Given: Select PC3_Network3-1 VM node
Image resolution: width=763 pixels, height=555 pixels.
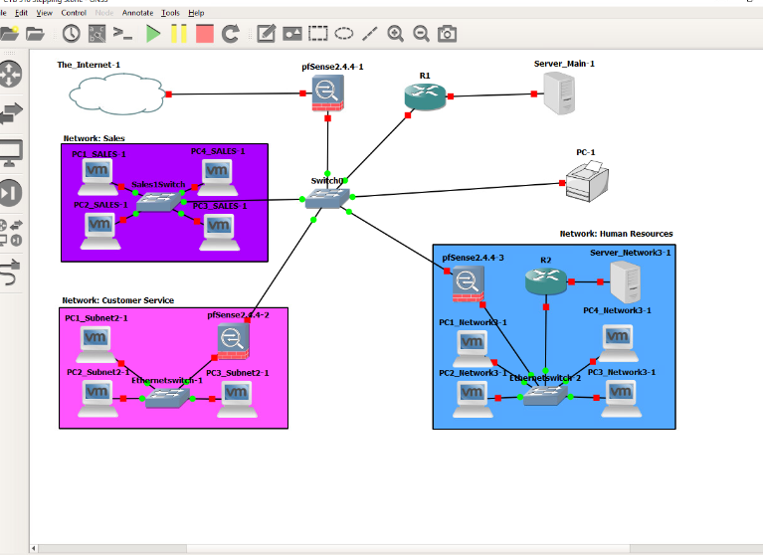Looking at the screenshot, I should (x=622, y=399).
